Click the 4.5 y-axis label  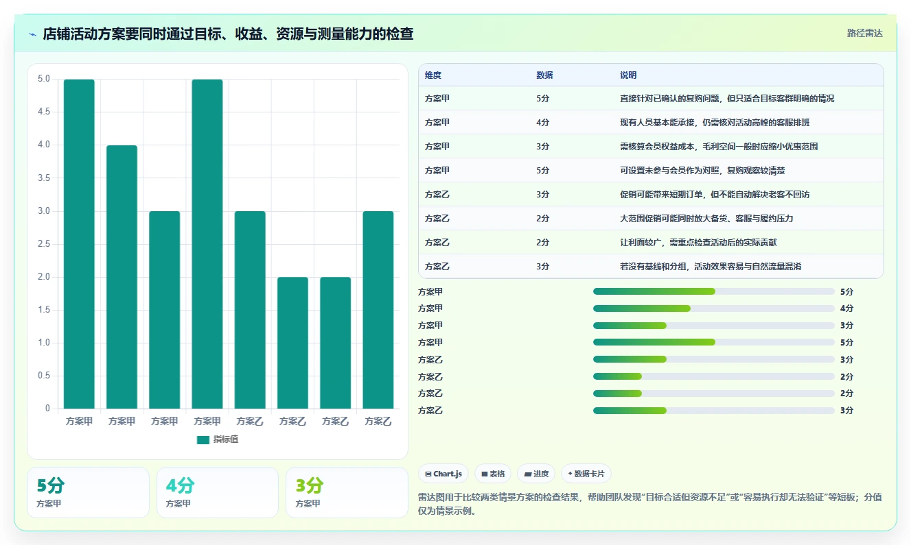(x=43, y=112)
